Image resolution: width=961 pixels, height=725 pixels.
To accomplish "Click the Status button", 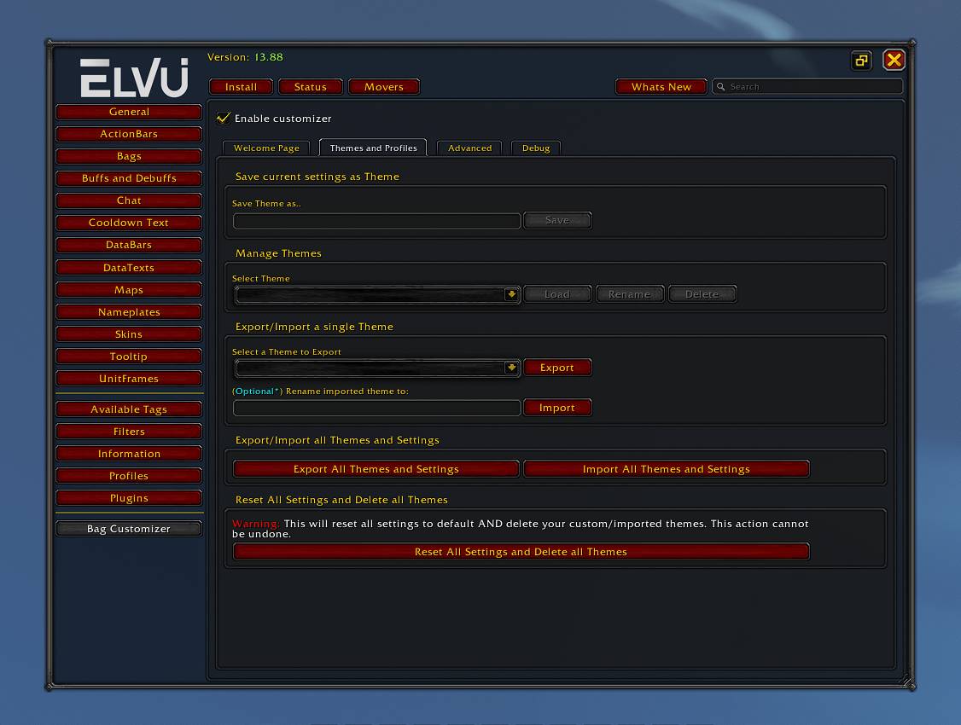I will coord(310,87).
